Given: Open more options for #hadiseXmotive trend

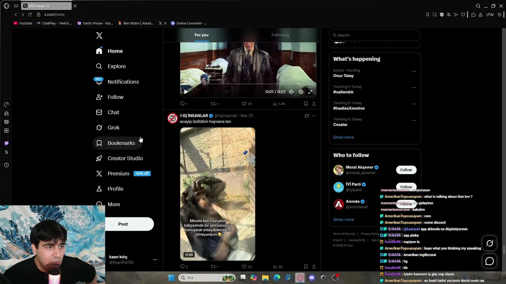Looking at the screenshot, I should coord(414,104).
